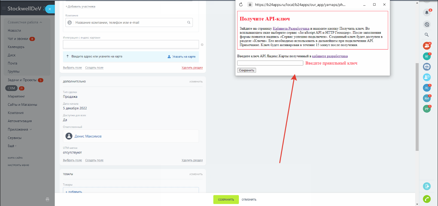This screenshot has height=206, width=438.
Task: Click НАСТРОИТЬ МЕНЮ link
Action: 18,165
